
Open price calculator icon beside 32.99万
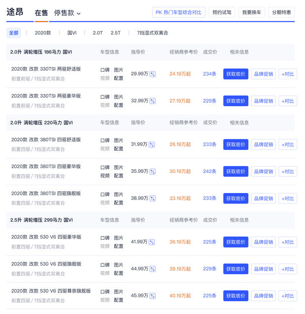[x=152, y=101]
